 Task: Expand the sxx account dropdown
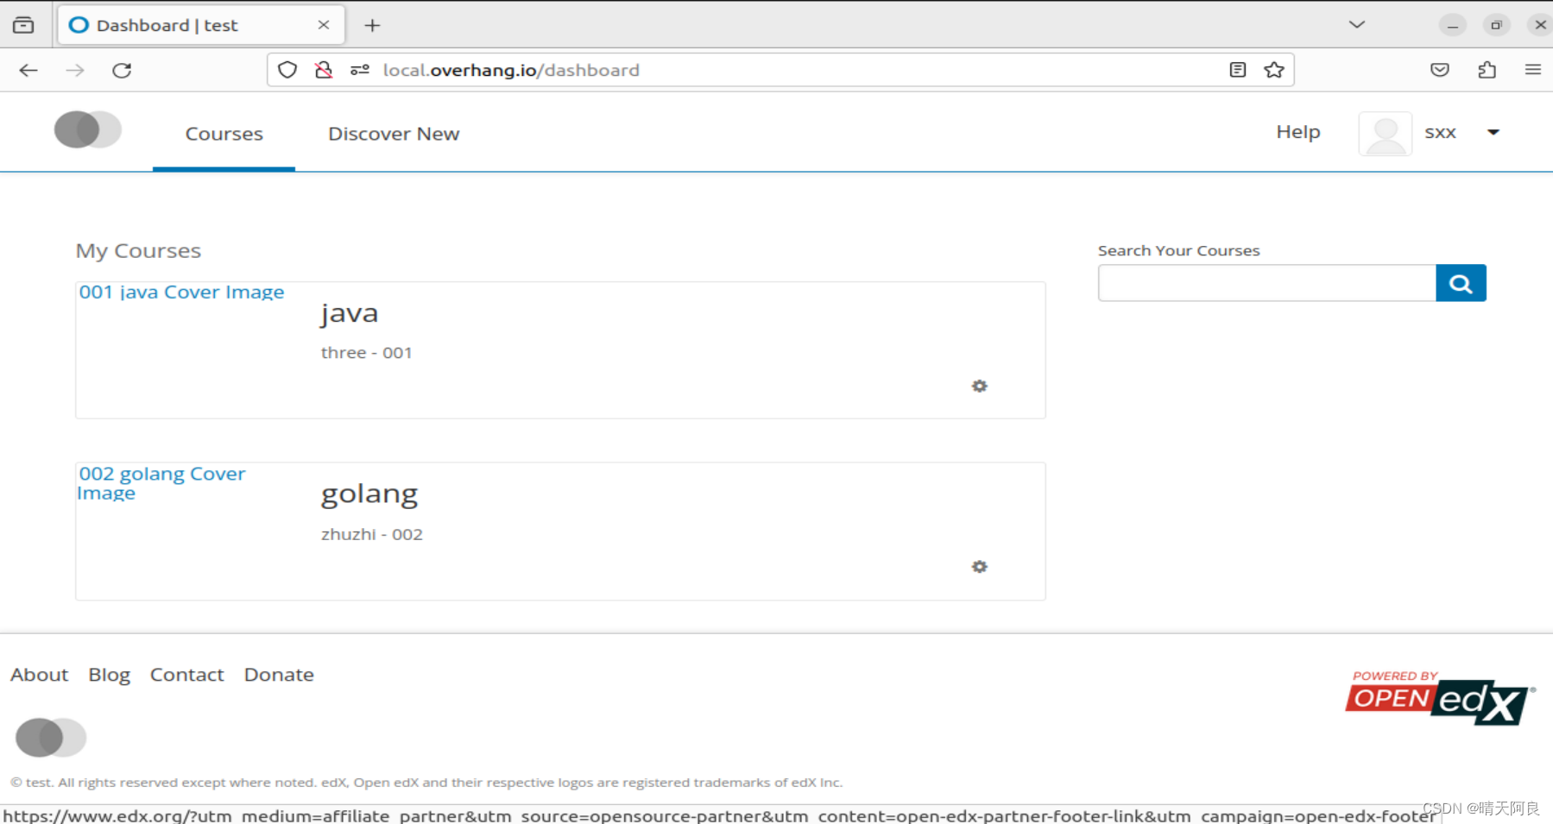pos(1494,132)
